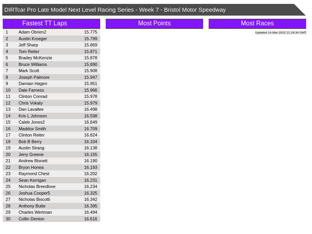312x234 pixels.
Task: Select Austin Kroeger in the list
Action: (x=33, y=39)
